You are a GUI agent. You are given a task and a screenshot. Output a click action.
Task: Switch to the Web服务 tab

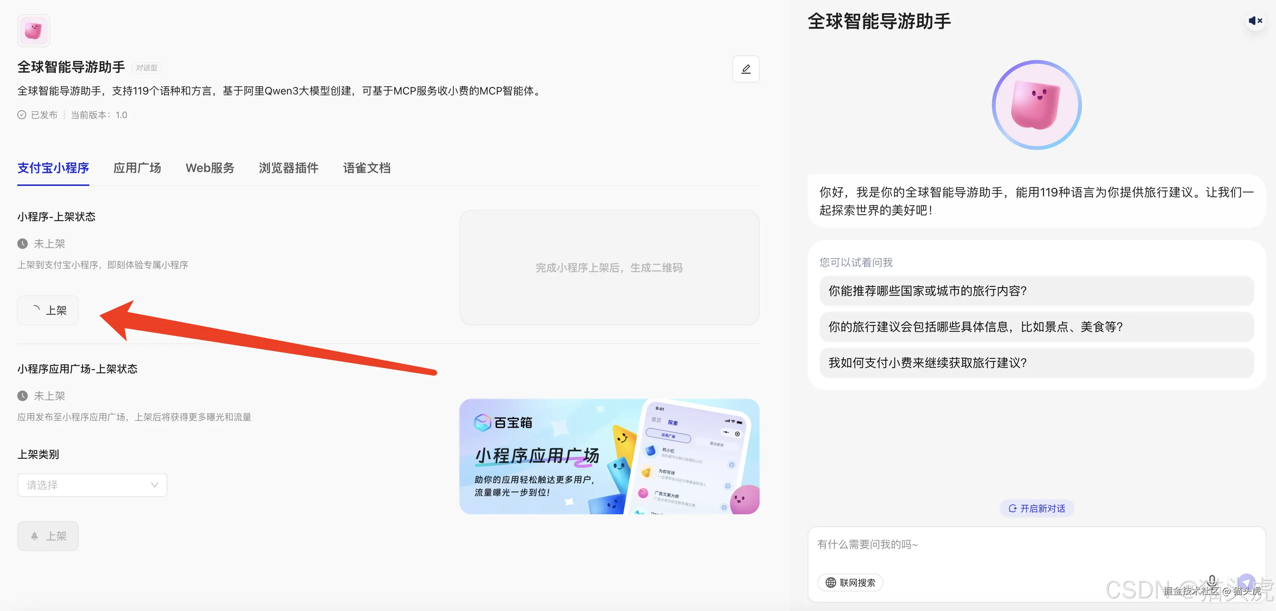(x=209, y=168)
